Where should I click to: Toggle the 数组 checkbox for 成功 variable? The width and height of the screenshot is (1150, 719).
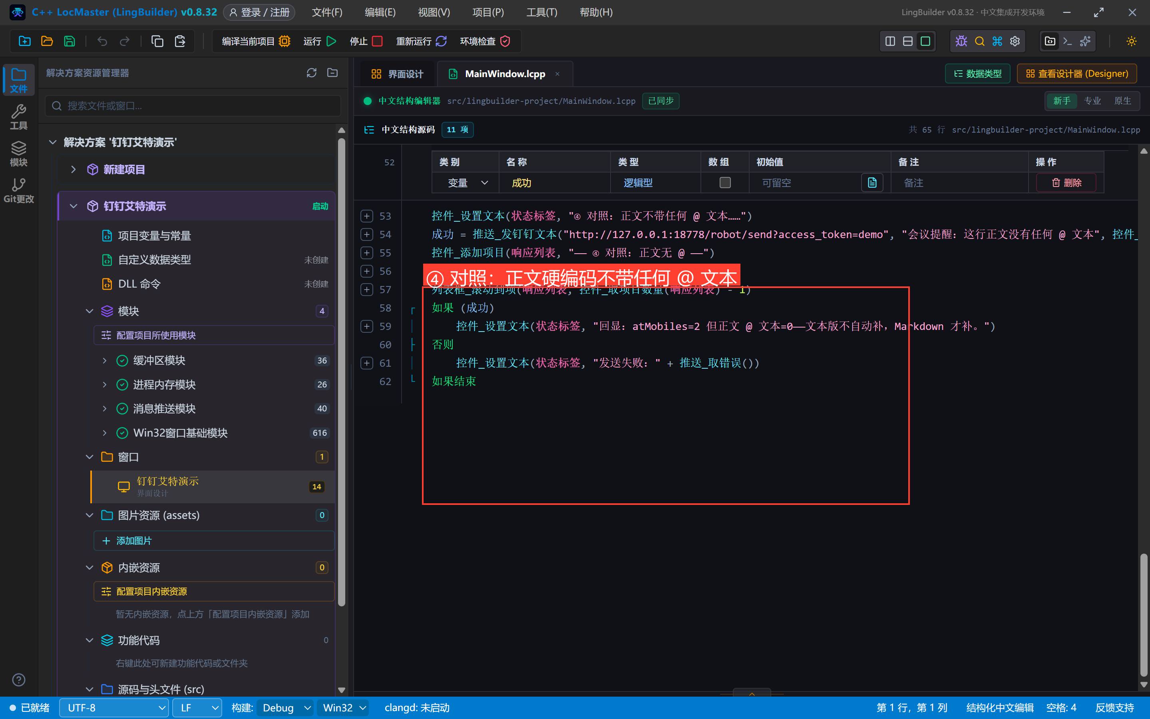click(x=725, y=183)
